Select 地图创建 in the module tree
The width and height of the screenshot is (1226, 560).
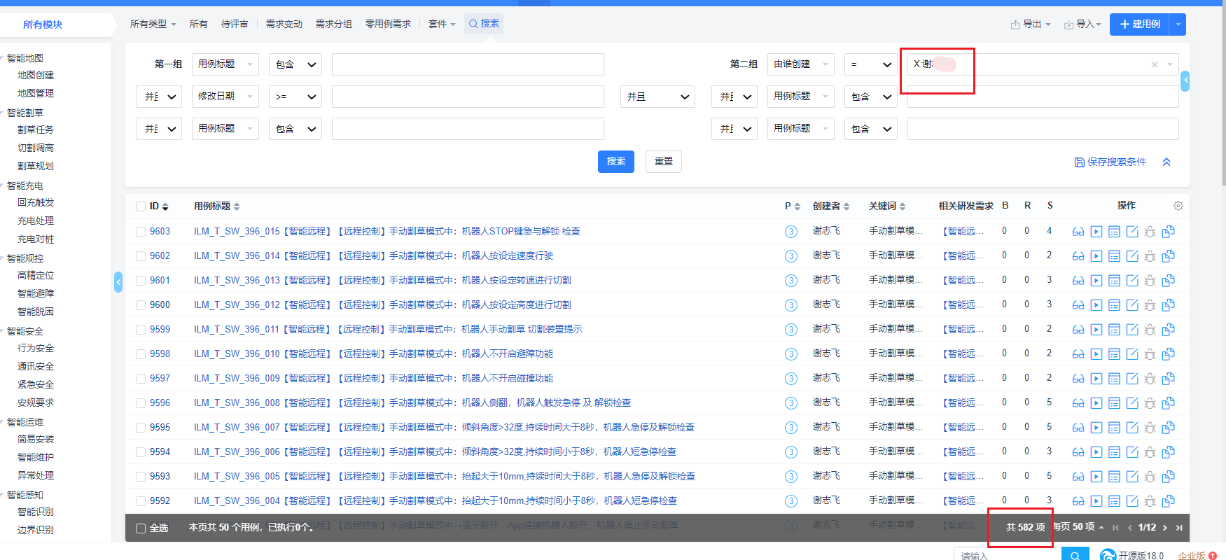click(36, 75)
